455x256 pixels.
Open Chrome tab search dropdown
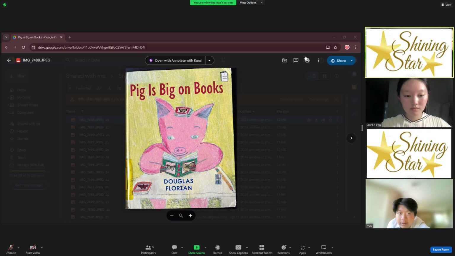(x=6, y=37)
